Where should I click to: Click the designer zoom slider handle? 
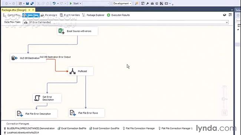pos(224,99)
